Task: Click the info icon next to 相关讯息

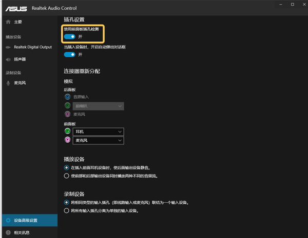Action: point(8,232)
